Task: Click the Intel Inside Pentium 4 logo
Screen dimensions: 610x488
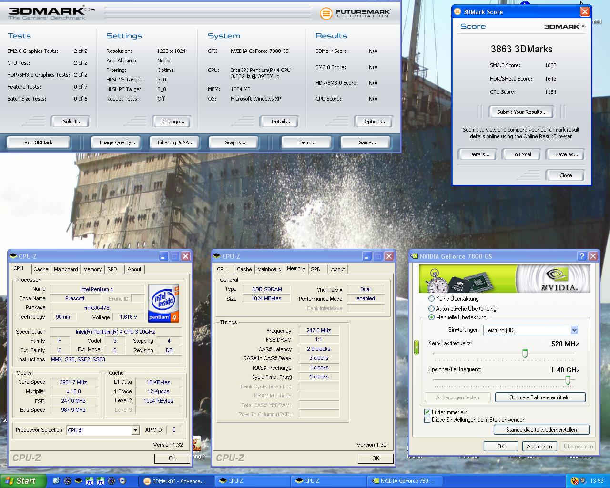Action: pos(163,303)
